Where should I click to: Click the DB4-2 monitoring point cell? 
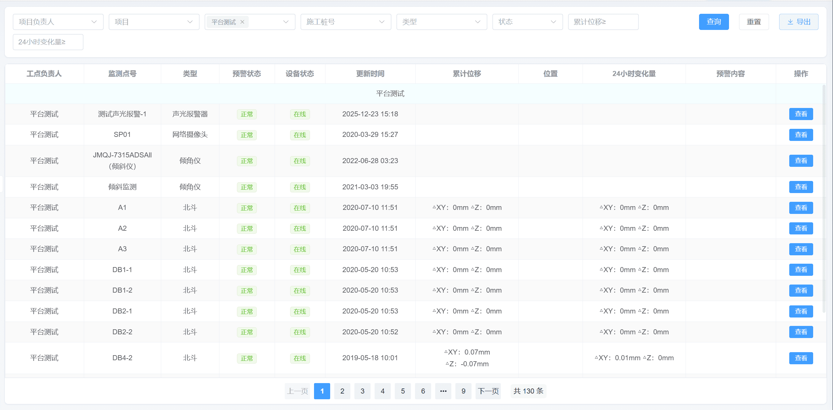click(x=123, y=358)
